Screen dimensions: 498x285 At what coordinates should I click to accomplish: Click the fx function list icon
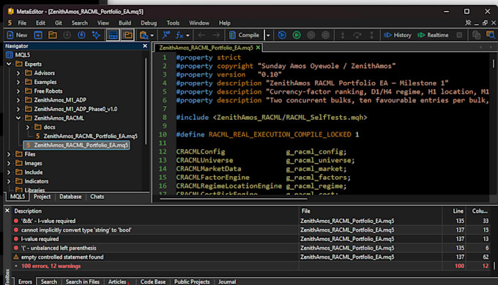179,35
